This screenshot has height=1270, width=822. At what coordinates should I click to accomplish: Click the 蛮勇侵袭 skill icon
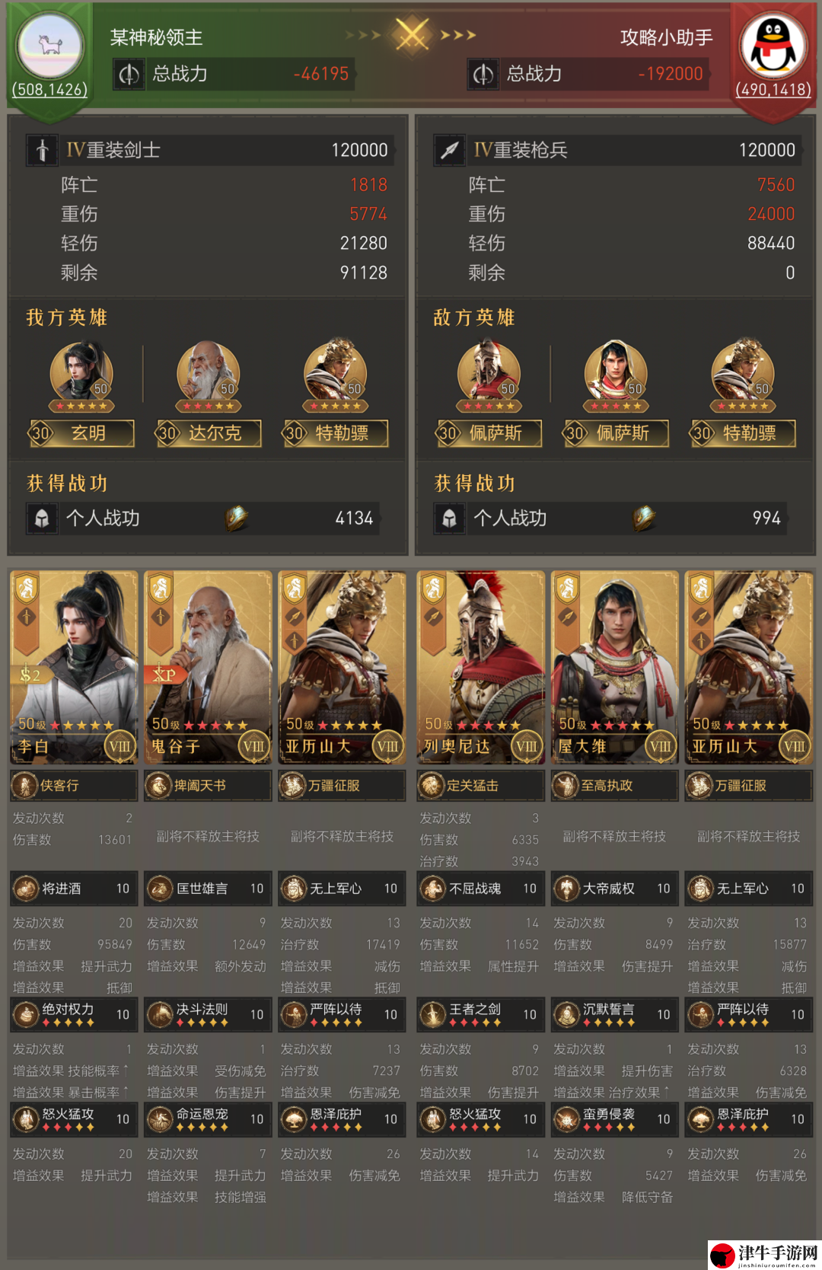point(567,1118)
